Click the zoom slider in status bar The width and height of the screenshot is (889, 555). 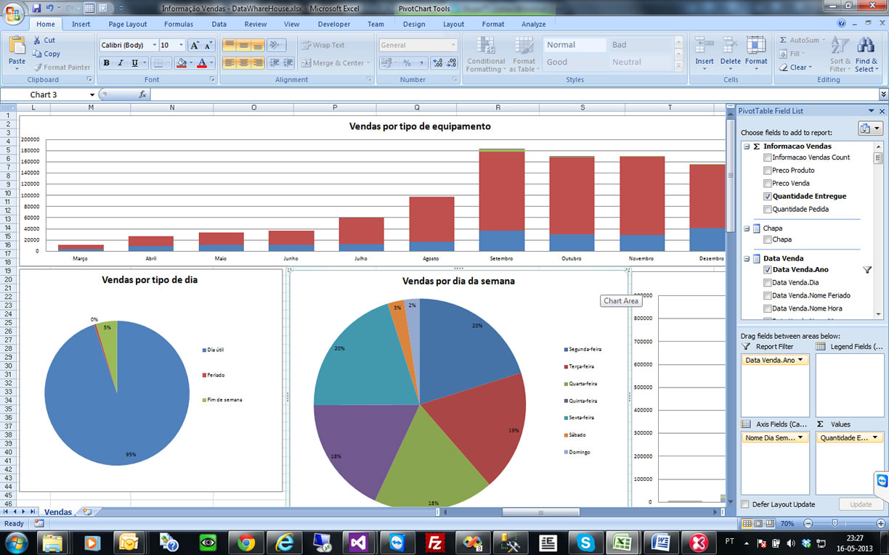(x=835, y=523)
